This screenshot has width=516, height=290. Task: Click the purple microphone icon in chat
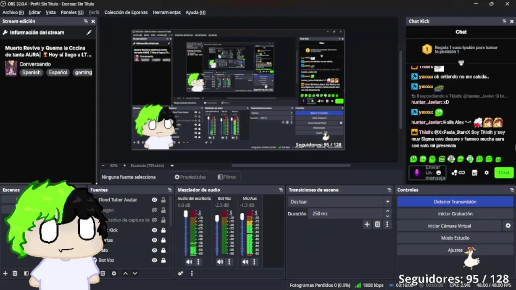[417, 172]
